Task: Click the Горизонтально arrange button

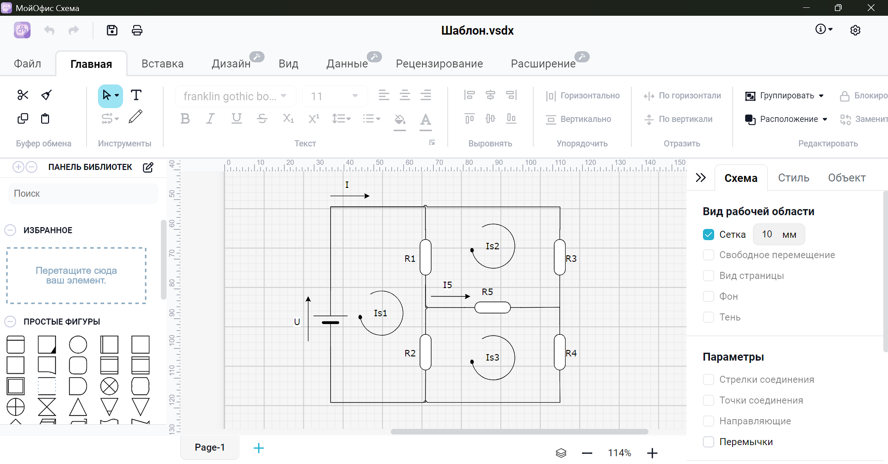Action: point(583,96)
